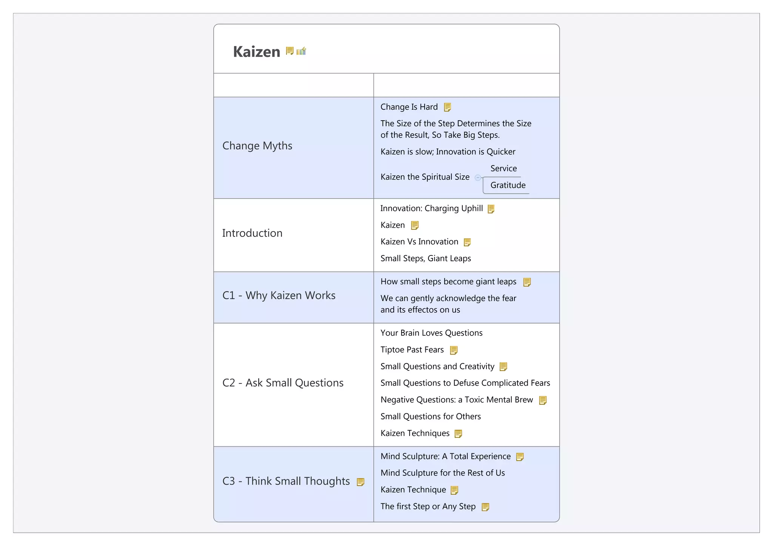Select the Change Myths topic
The height and width of the screenshot is (546, 773).
pyautogui.click(x=257, y=146)
